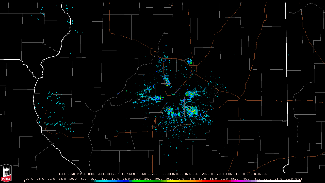The height and width of the screenshot is (183, 325).
Task: Click the strong echo band north of radar center
Action: tap(167, 81)
